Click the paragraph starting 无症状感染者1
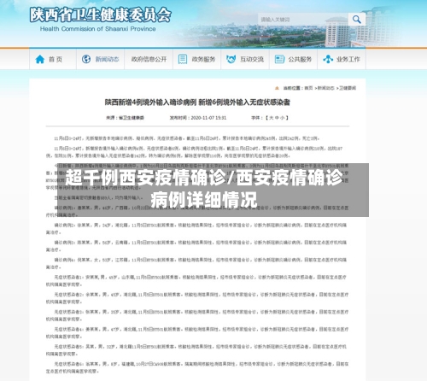This screenshot has width=427, height=381. [x=197, y=281]
